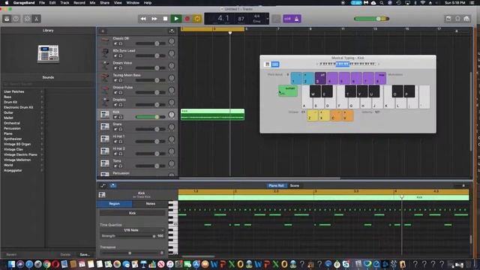Select the Groove Pulse track icon
Screen dimensions: 480x270
coord(105,90)
